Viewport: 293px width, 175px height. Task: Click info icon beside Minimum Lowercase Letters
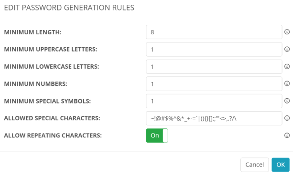tap(287, 67)
